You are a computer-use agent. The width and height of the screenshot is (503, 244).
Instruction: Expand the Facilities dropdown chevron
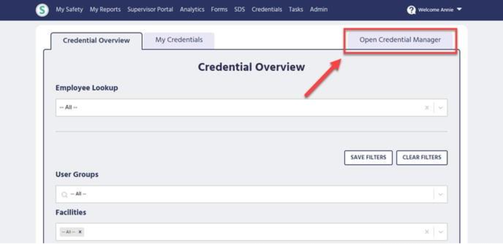tap(441, 232)
